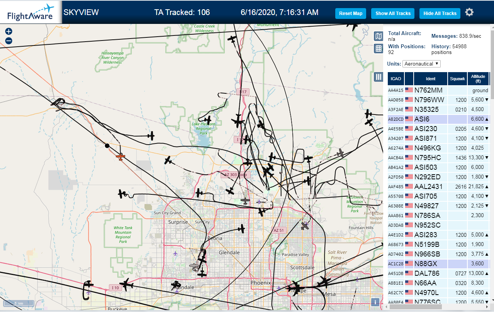Select the orange highlighted aircraft on the map
This screenshot has height=312, width=494.
click(121, 157)
